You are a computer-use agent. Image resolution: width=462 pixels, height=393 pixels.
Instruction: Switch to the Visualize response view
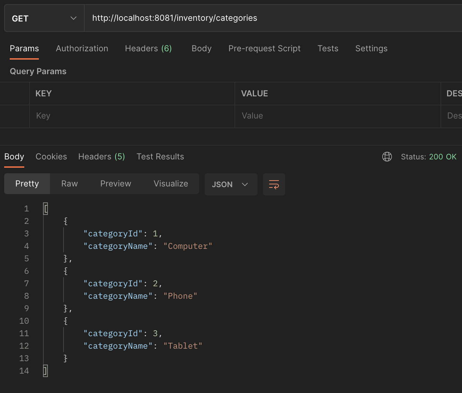(171, 184)
